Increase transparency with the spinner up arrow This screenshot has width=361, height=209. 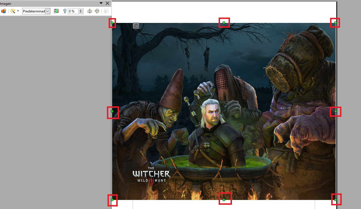[81, 10]
